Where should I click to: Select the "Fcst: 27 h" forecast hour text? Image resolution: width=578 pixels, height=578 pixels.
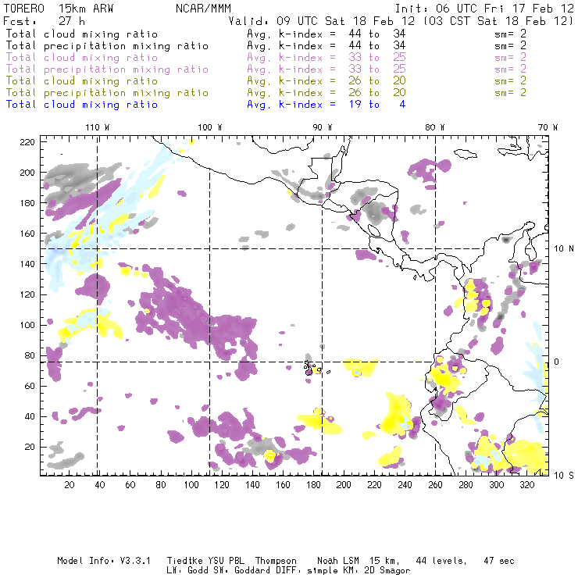click(45, 21)
